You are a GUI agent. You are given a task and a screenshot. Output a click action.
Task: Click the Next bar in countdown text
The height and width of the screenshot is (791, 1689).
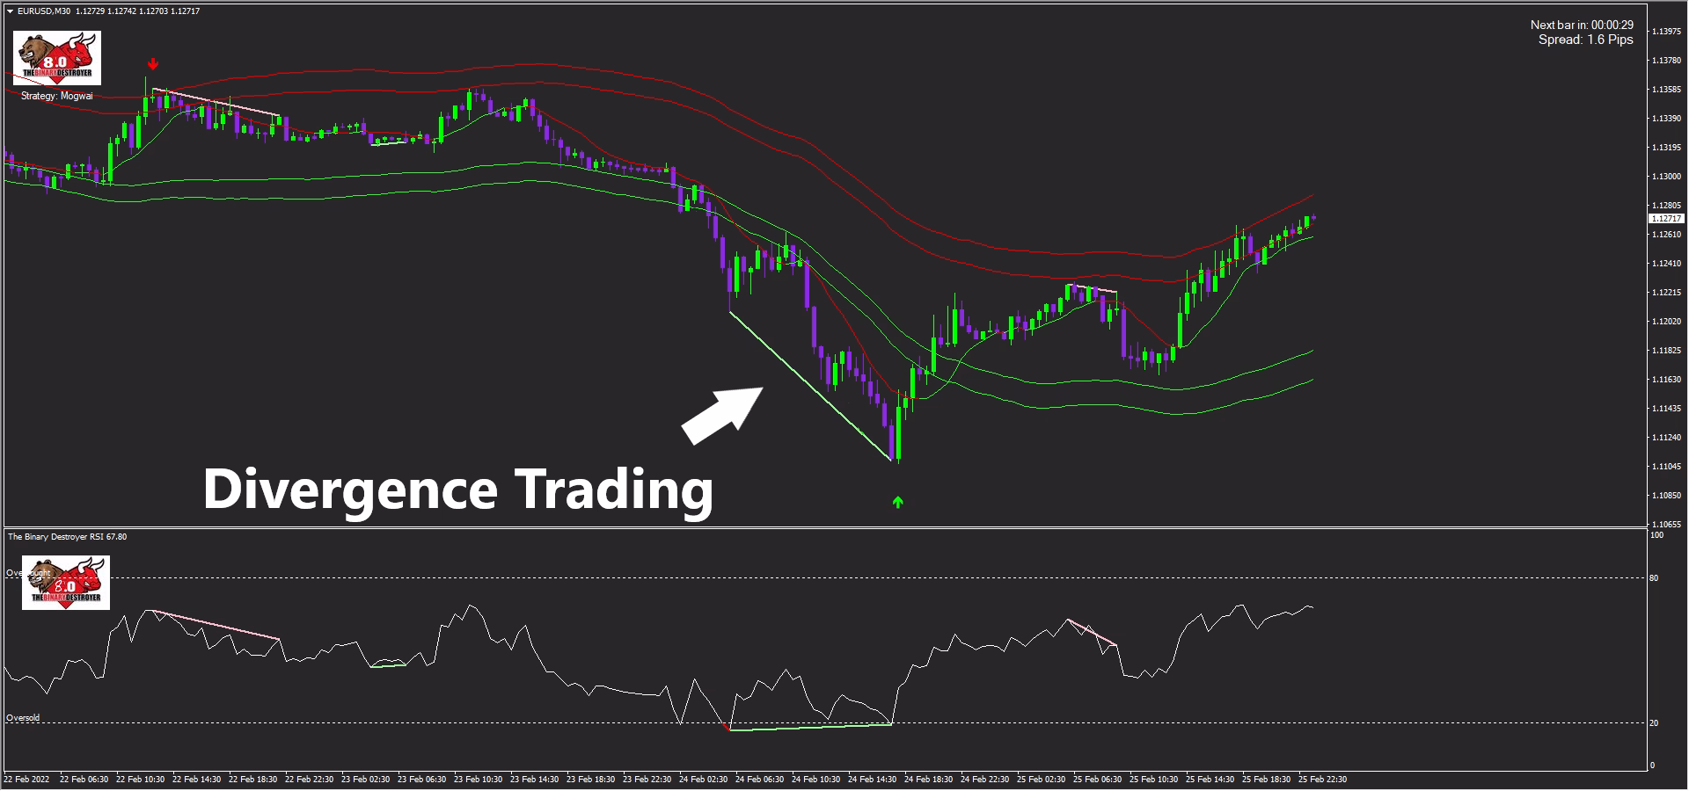(1582, 25)
